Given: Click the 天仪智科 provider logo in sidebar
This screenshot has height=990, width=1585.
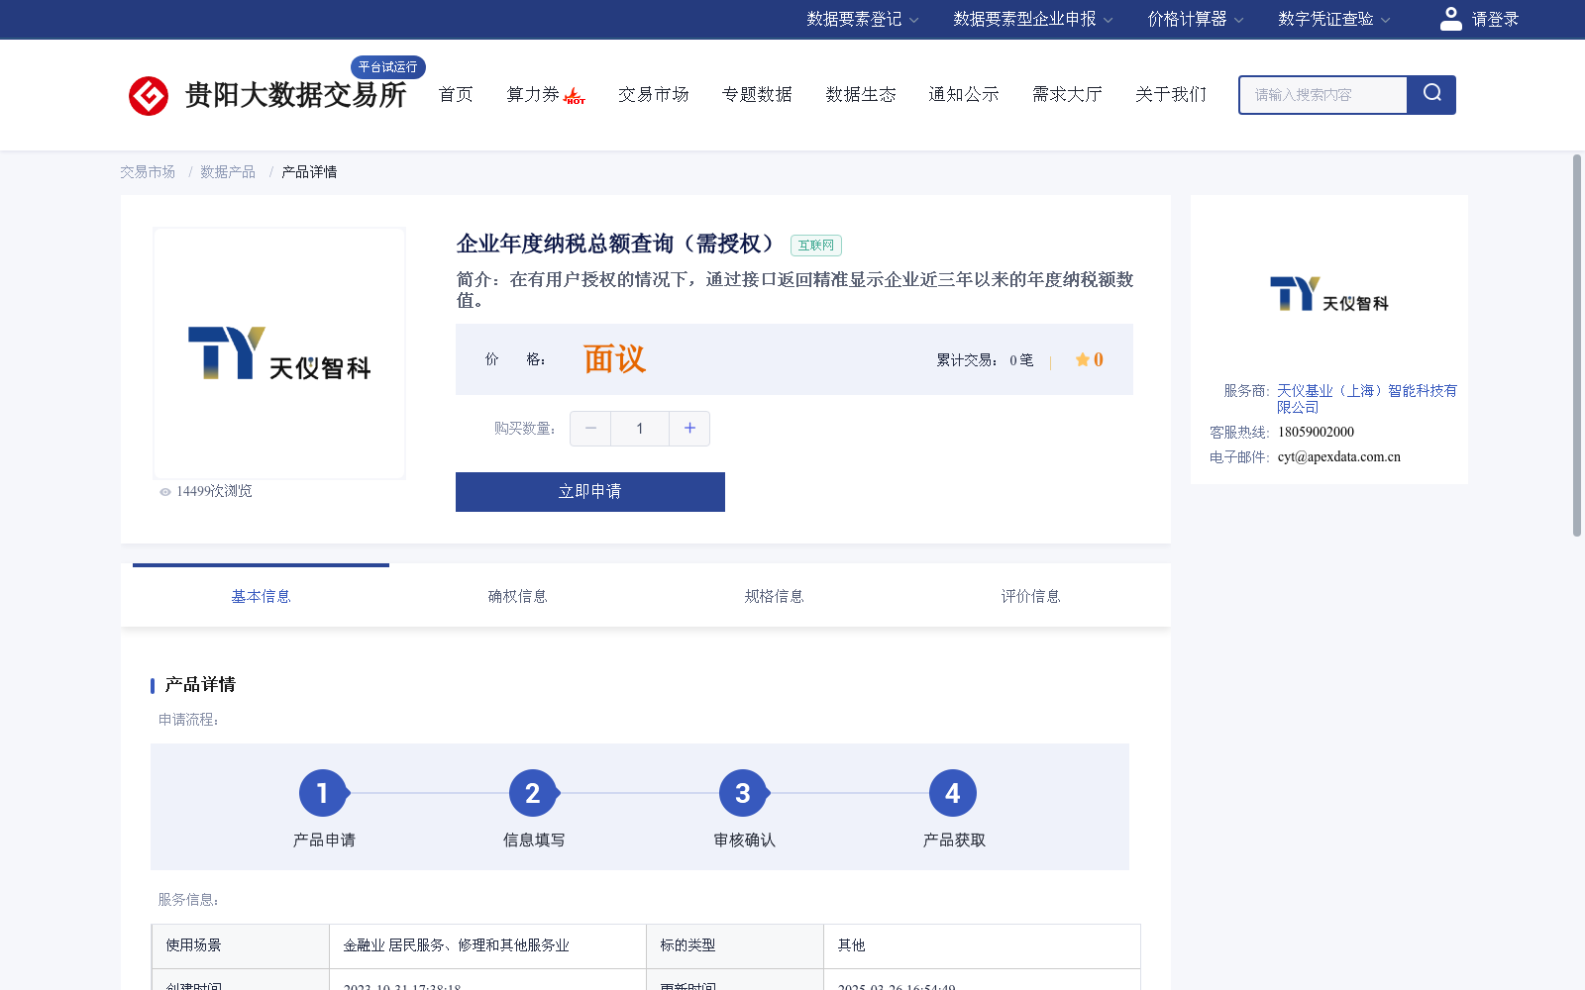Looking at the screenshot, I should tap(1328, 294).
